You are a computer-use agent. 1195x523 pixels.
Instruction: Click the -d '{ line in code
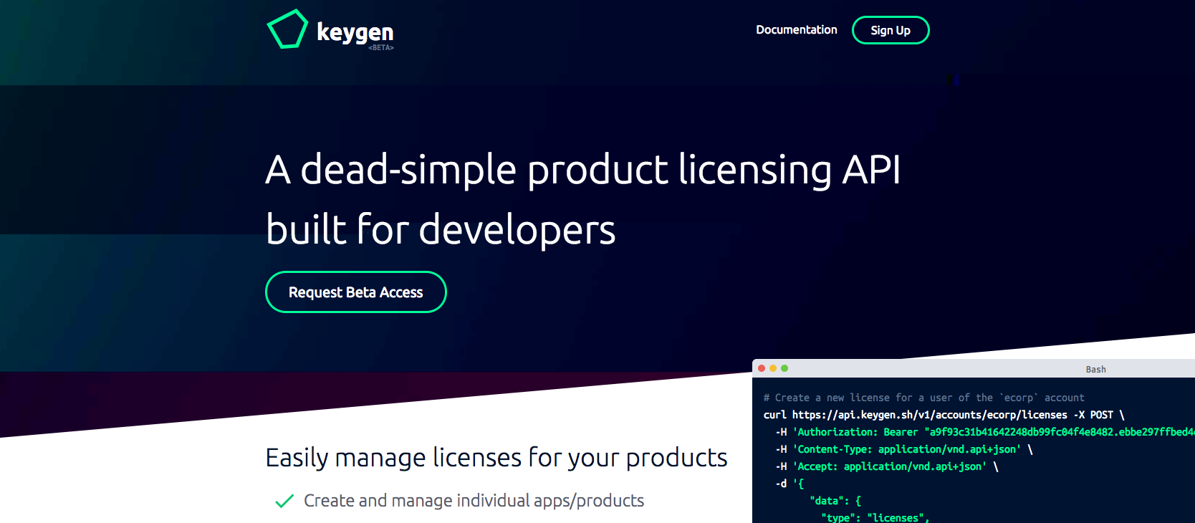(790, 484)
